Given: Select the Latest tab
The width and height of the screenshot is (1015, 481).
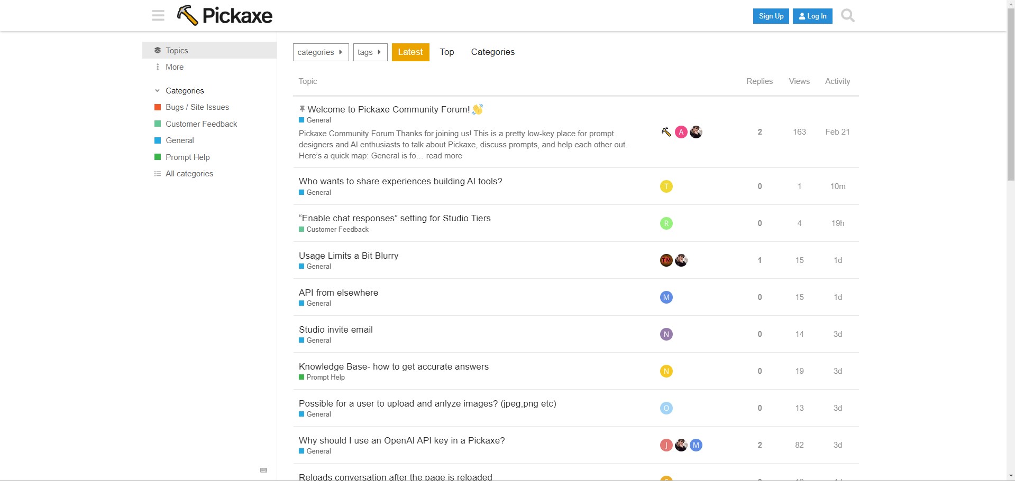Looking at the screenshot, I should click(410, 52).
